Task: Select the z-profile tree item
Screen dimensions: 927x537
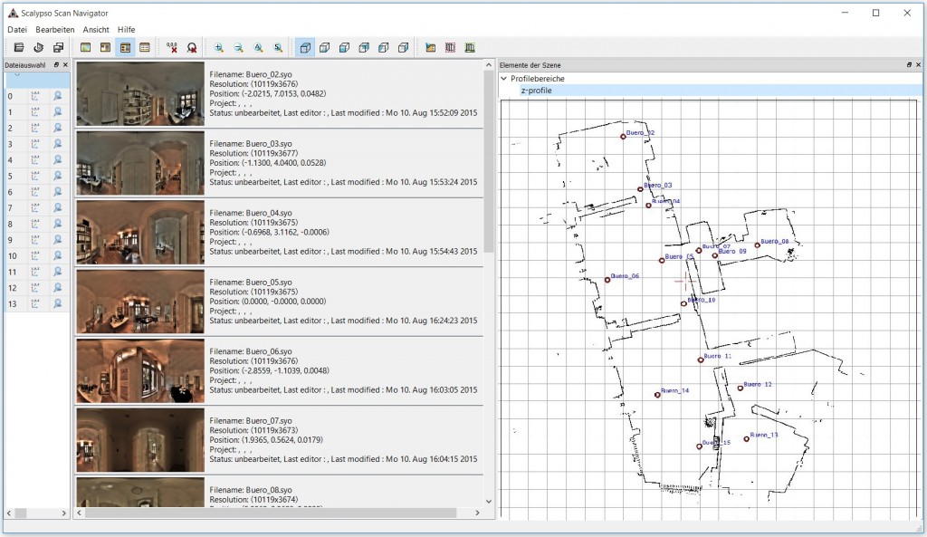Action: tap(536, 91)
